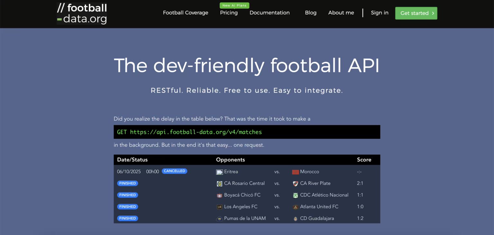
Task: Click the Get started button
Action: pos(416,13)
